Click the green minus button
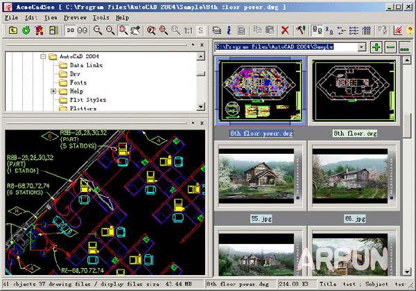Screen dimensions: 416x291 pos(390,47)
